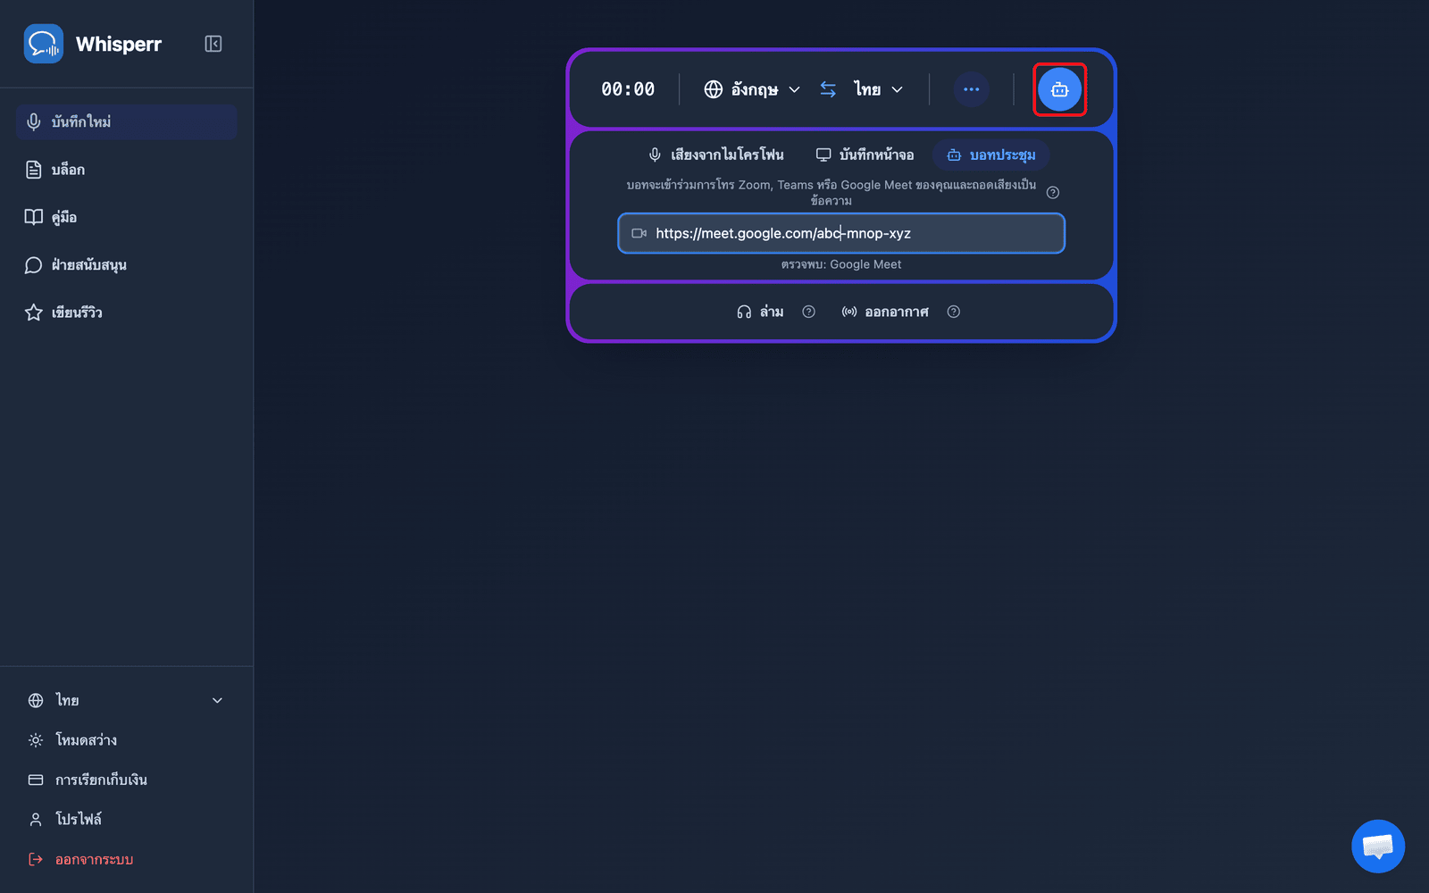The height and width of the screenshot is (893, 1429).
Task: Open the chat support bubble
Action: pyautogui.click(x=1378, y=846)
